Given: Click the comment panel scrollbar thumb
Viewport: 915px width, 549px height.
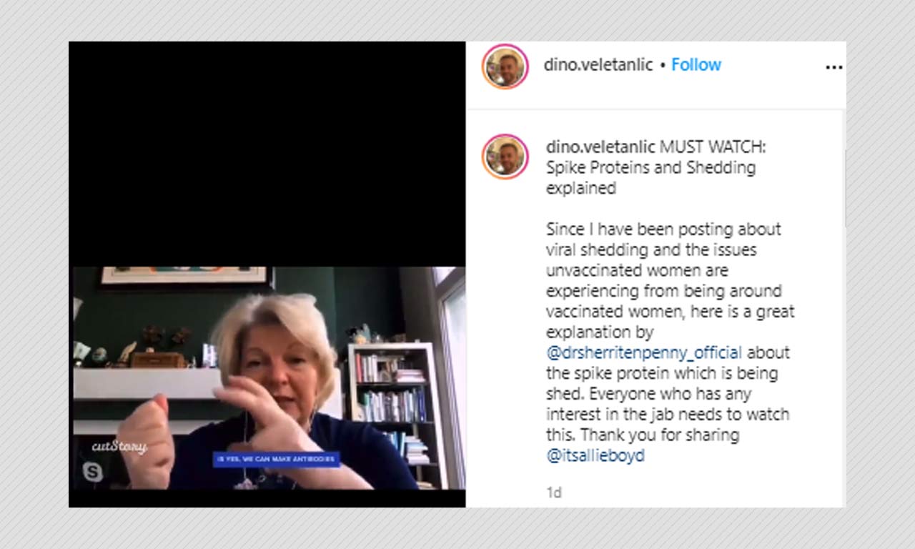Looking at the screenshot, I should pos(844,188).
